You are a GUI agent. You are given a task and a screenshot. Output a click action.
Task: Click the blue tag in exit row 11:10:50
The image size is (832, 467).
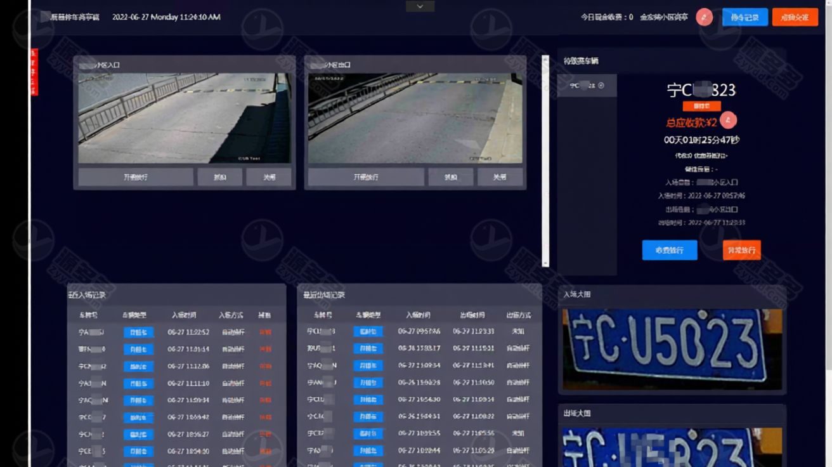coord(368,383)
